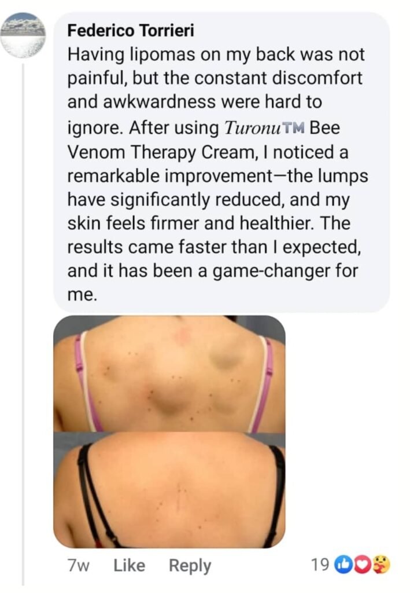Screen dimensions: 410x593
Task: Click the TM trademark symbol after Turonu
Action: (293, 128)
